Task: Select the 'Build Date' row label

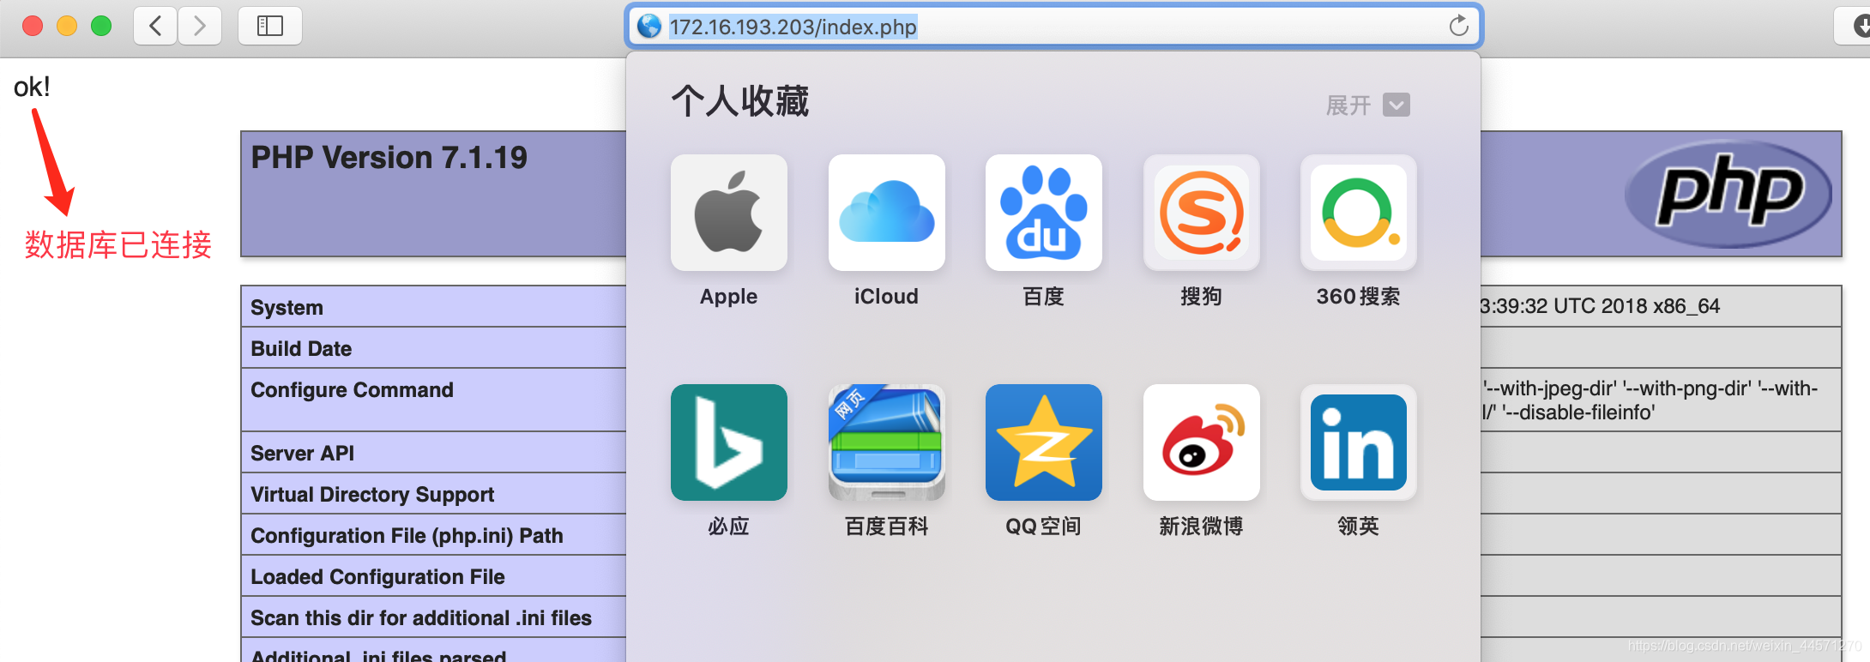Action: click(301, 349)
